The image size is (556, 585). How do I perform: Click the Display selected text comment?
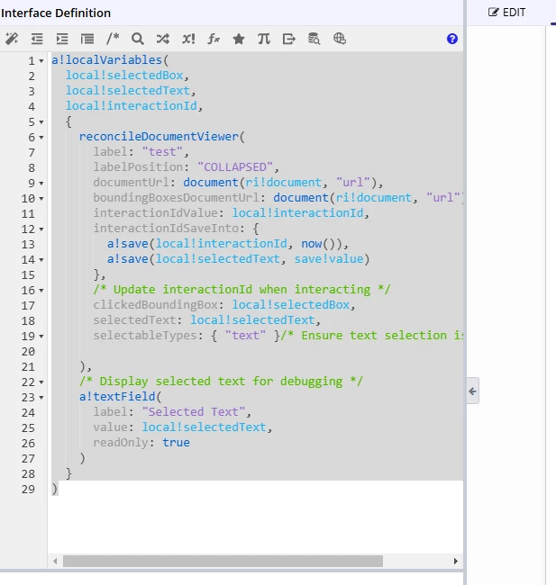[x=221, y=382]
